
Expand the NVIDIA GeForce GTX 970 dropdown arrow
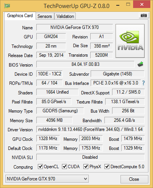click(x=85, y=179)
